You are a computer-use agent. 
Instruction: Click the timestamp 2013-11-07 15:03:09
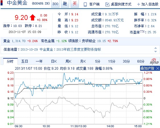(x=25, y=32)
